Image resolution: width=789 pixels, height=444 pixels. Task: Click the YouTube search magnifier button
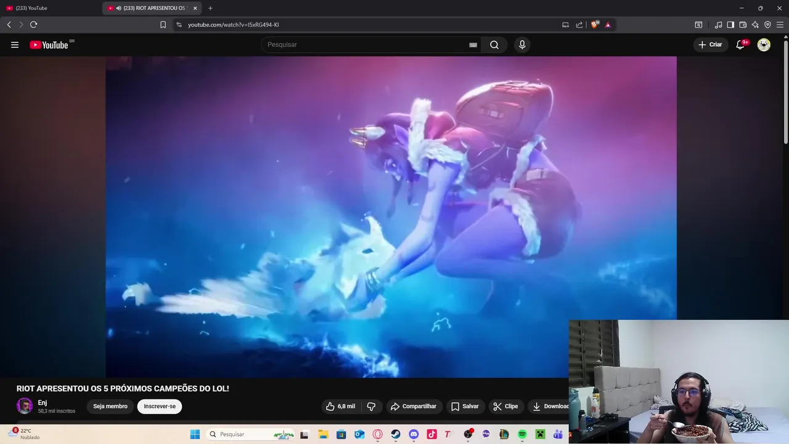[494, 44]
